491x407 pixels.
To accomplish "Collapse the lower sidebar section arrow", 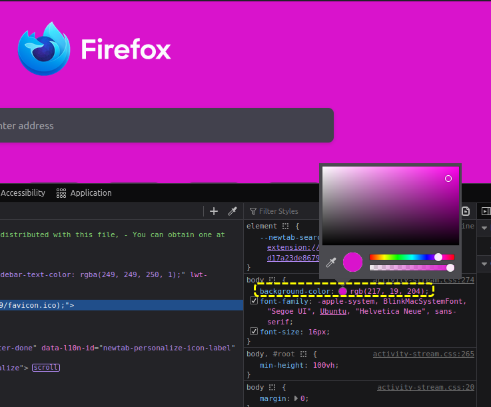I will [484, 264].
